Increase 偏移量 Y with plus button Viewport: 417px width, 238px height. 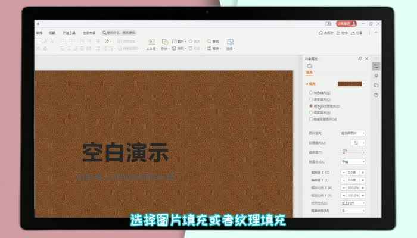point(363,180)
